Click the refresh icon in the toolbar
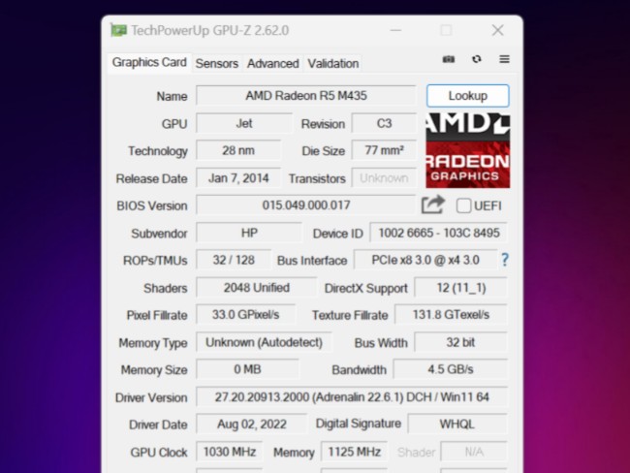630x473 pixels. (x=477, y=59)
